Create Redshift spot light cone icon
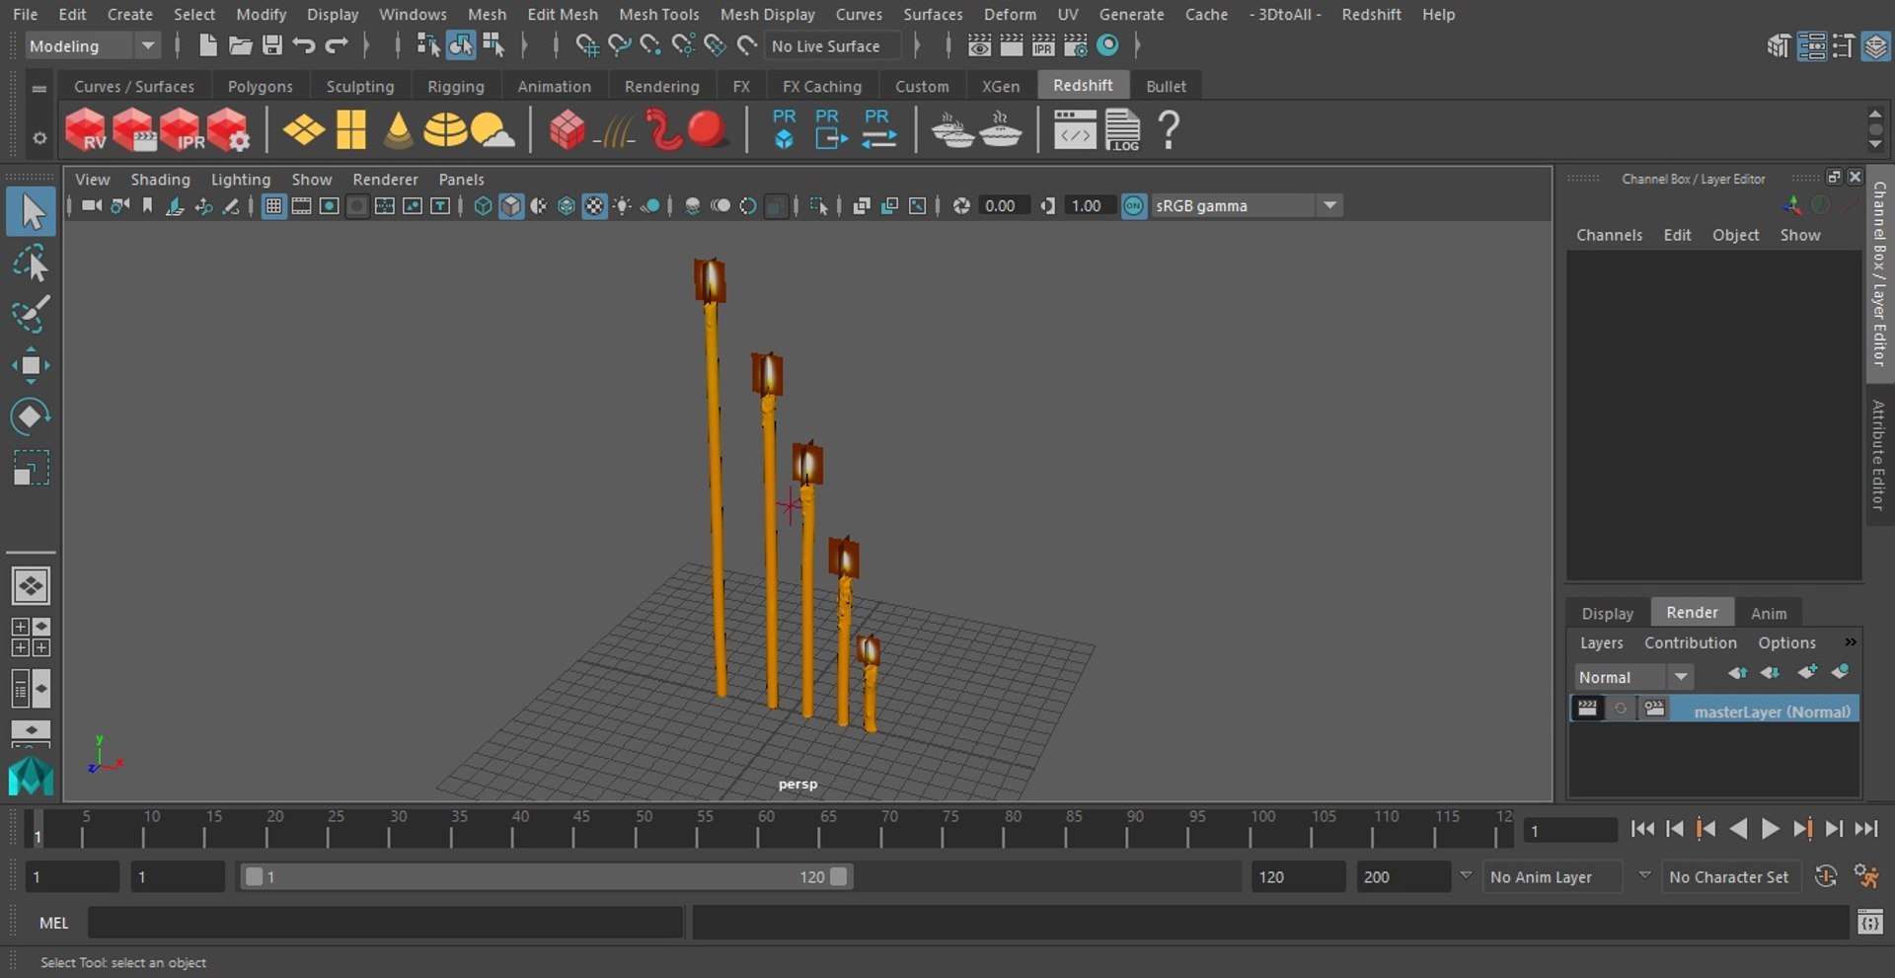This screenshot has height=978, width=1895. [x=398, y=130]
